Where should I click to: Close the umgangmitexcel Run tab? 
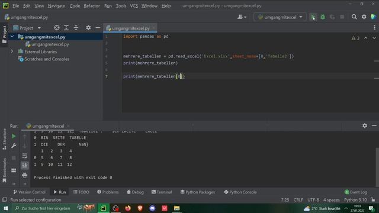point(68,126)
